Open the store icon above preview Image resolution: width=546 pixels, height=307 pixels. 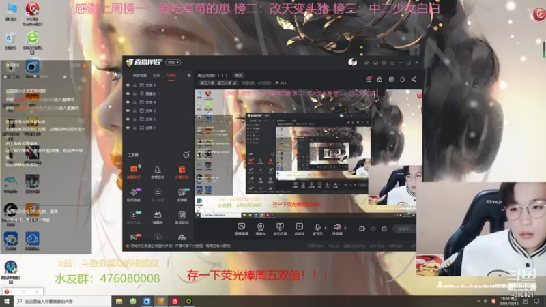point(391,79)
